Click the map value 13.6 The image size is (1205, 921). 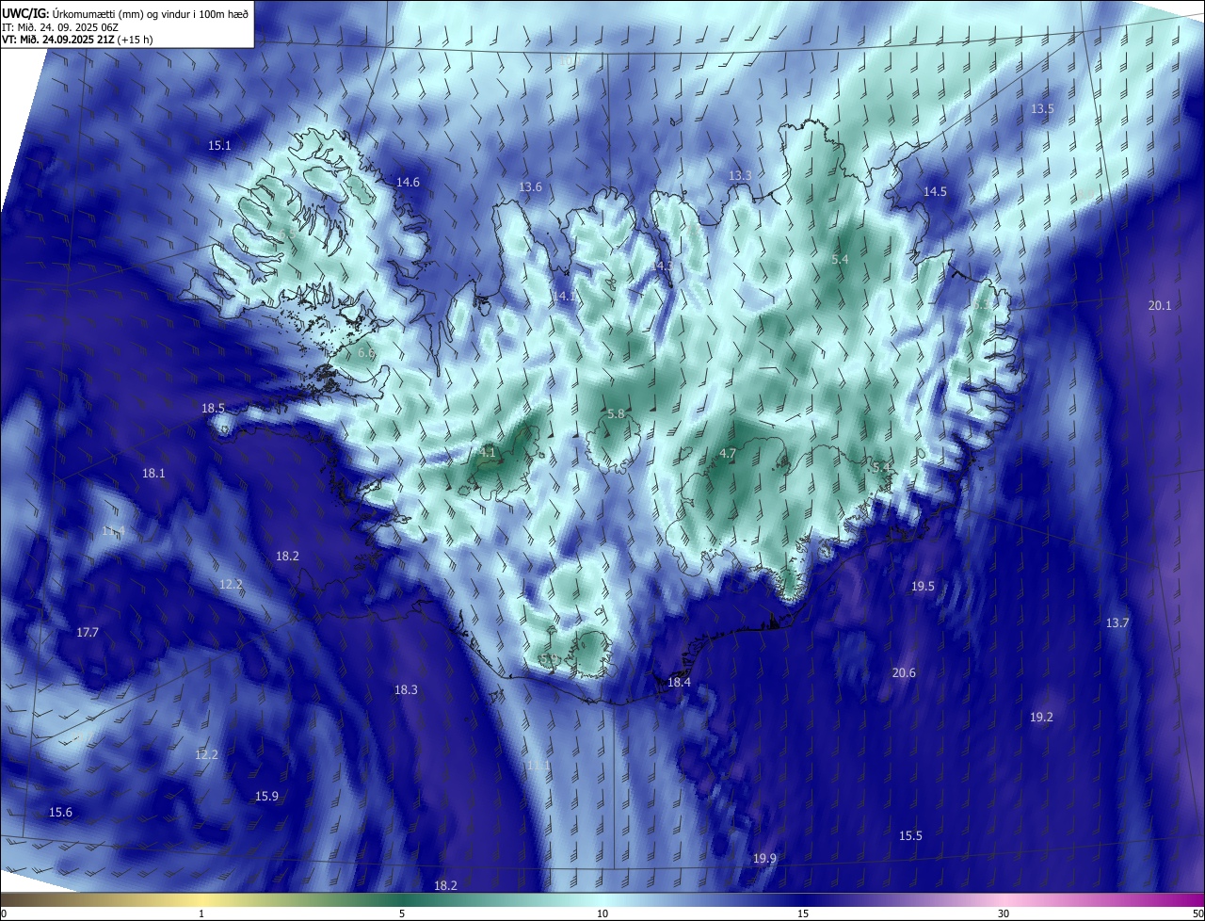tap(530, 186)
